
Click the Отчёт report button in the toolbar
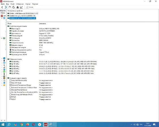[30, 7]
